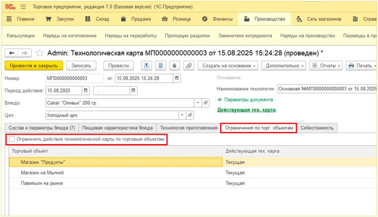
Task: Enable Ограничить действие технологической карты checkbox
Action: click(12, 139)
